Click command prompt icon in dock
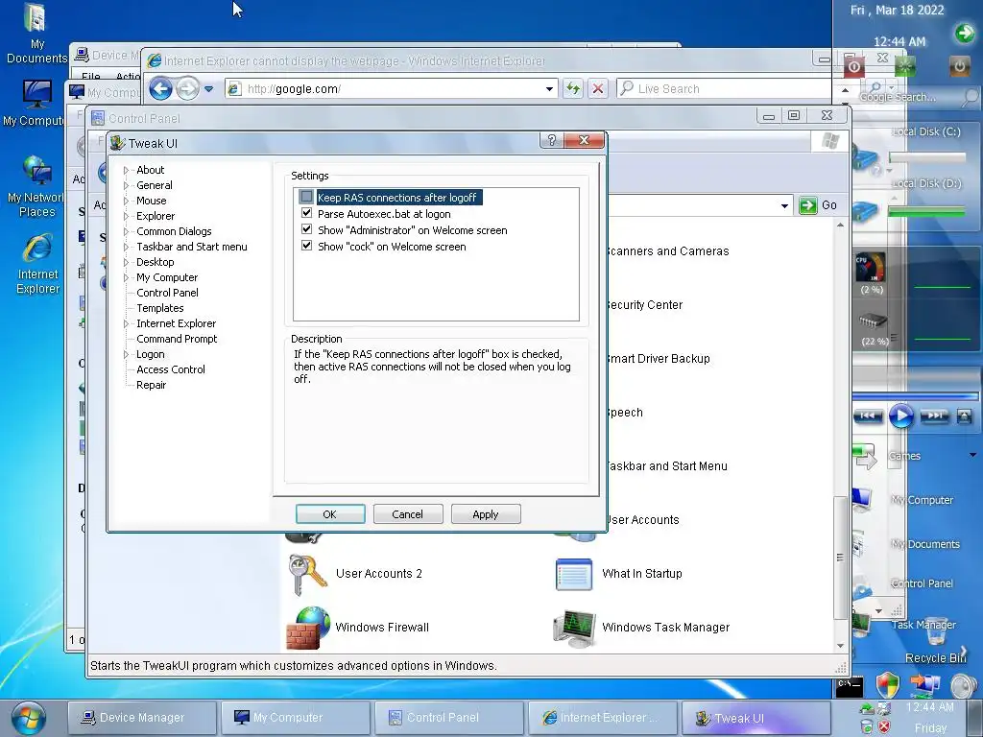This screenshot has width=983, height=737. click(x=850, y=687)
